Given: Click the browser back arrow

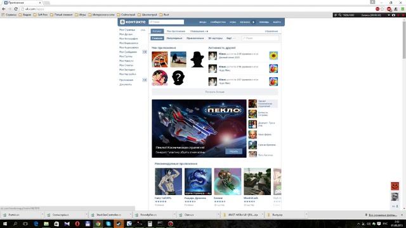Looking at the screenshot, I should point(4,9).
